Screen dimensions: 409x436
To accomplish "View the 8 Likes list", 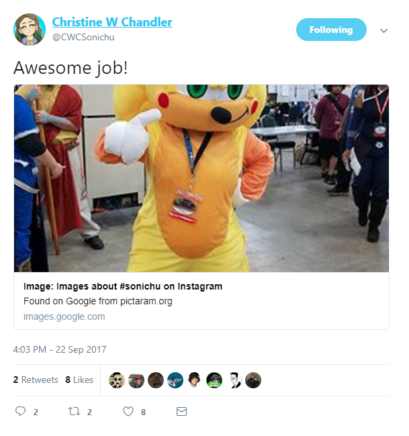I will [x=79, y=380].
